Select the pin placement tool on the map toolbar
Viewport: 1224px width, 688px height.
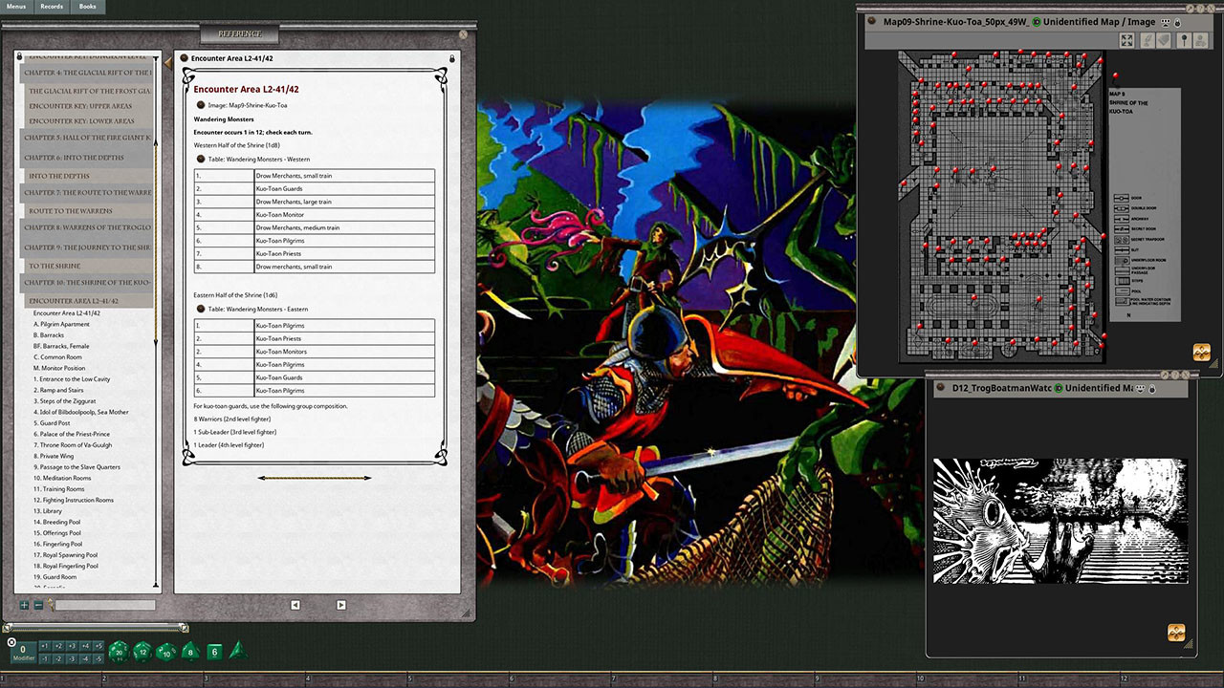pyautogui.click(x=1184, y=40)
